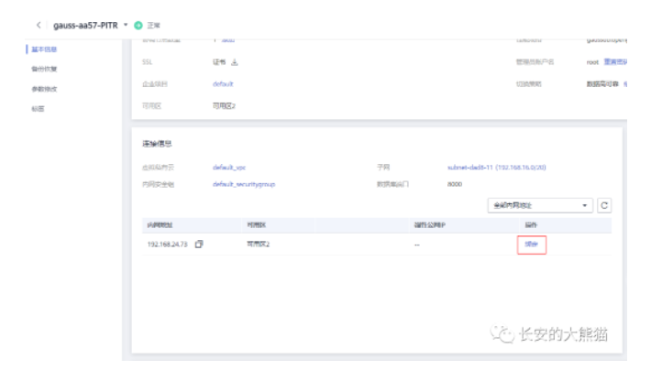Click the username value 'root'
The width and height of the screenshot is (651, 381).
(592, 62)
